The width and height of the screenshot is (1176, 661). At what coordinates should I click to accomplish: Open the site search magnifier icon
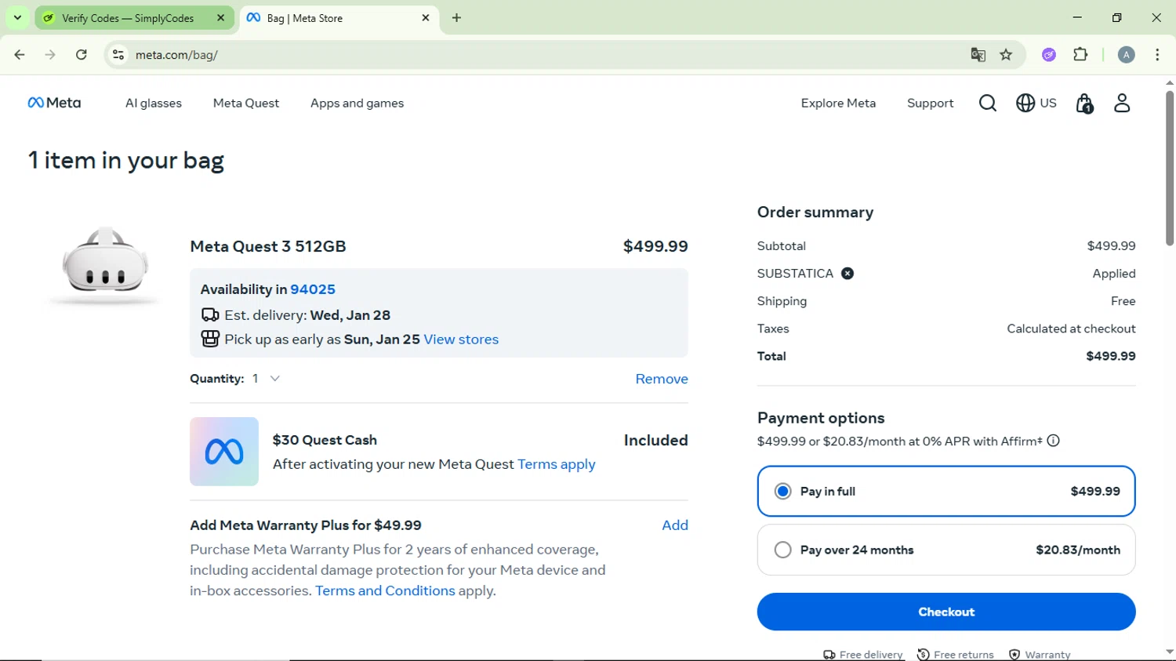(987, 104)
